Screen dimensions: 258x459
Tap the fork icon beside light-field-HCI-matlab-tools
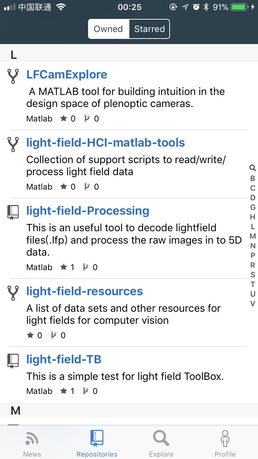(x=13, y=144)
